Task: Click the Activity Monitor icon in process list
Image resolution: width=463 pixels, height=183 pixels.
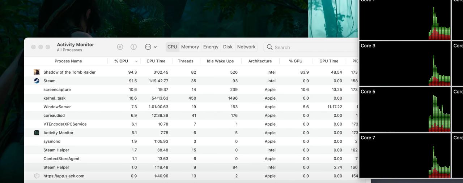Action: point(37,133)
